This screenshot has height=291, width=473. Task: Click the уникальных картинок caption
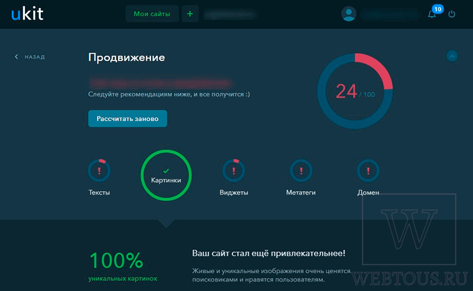[123, 279]
